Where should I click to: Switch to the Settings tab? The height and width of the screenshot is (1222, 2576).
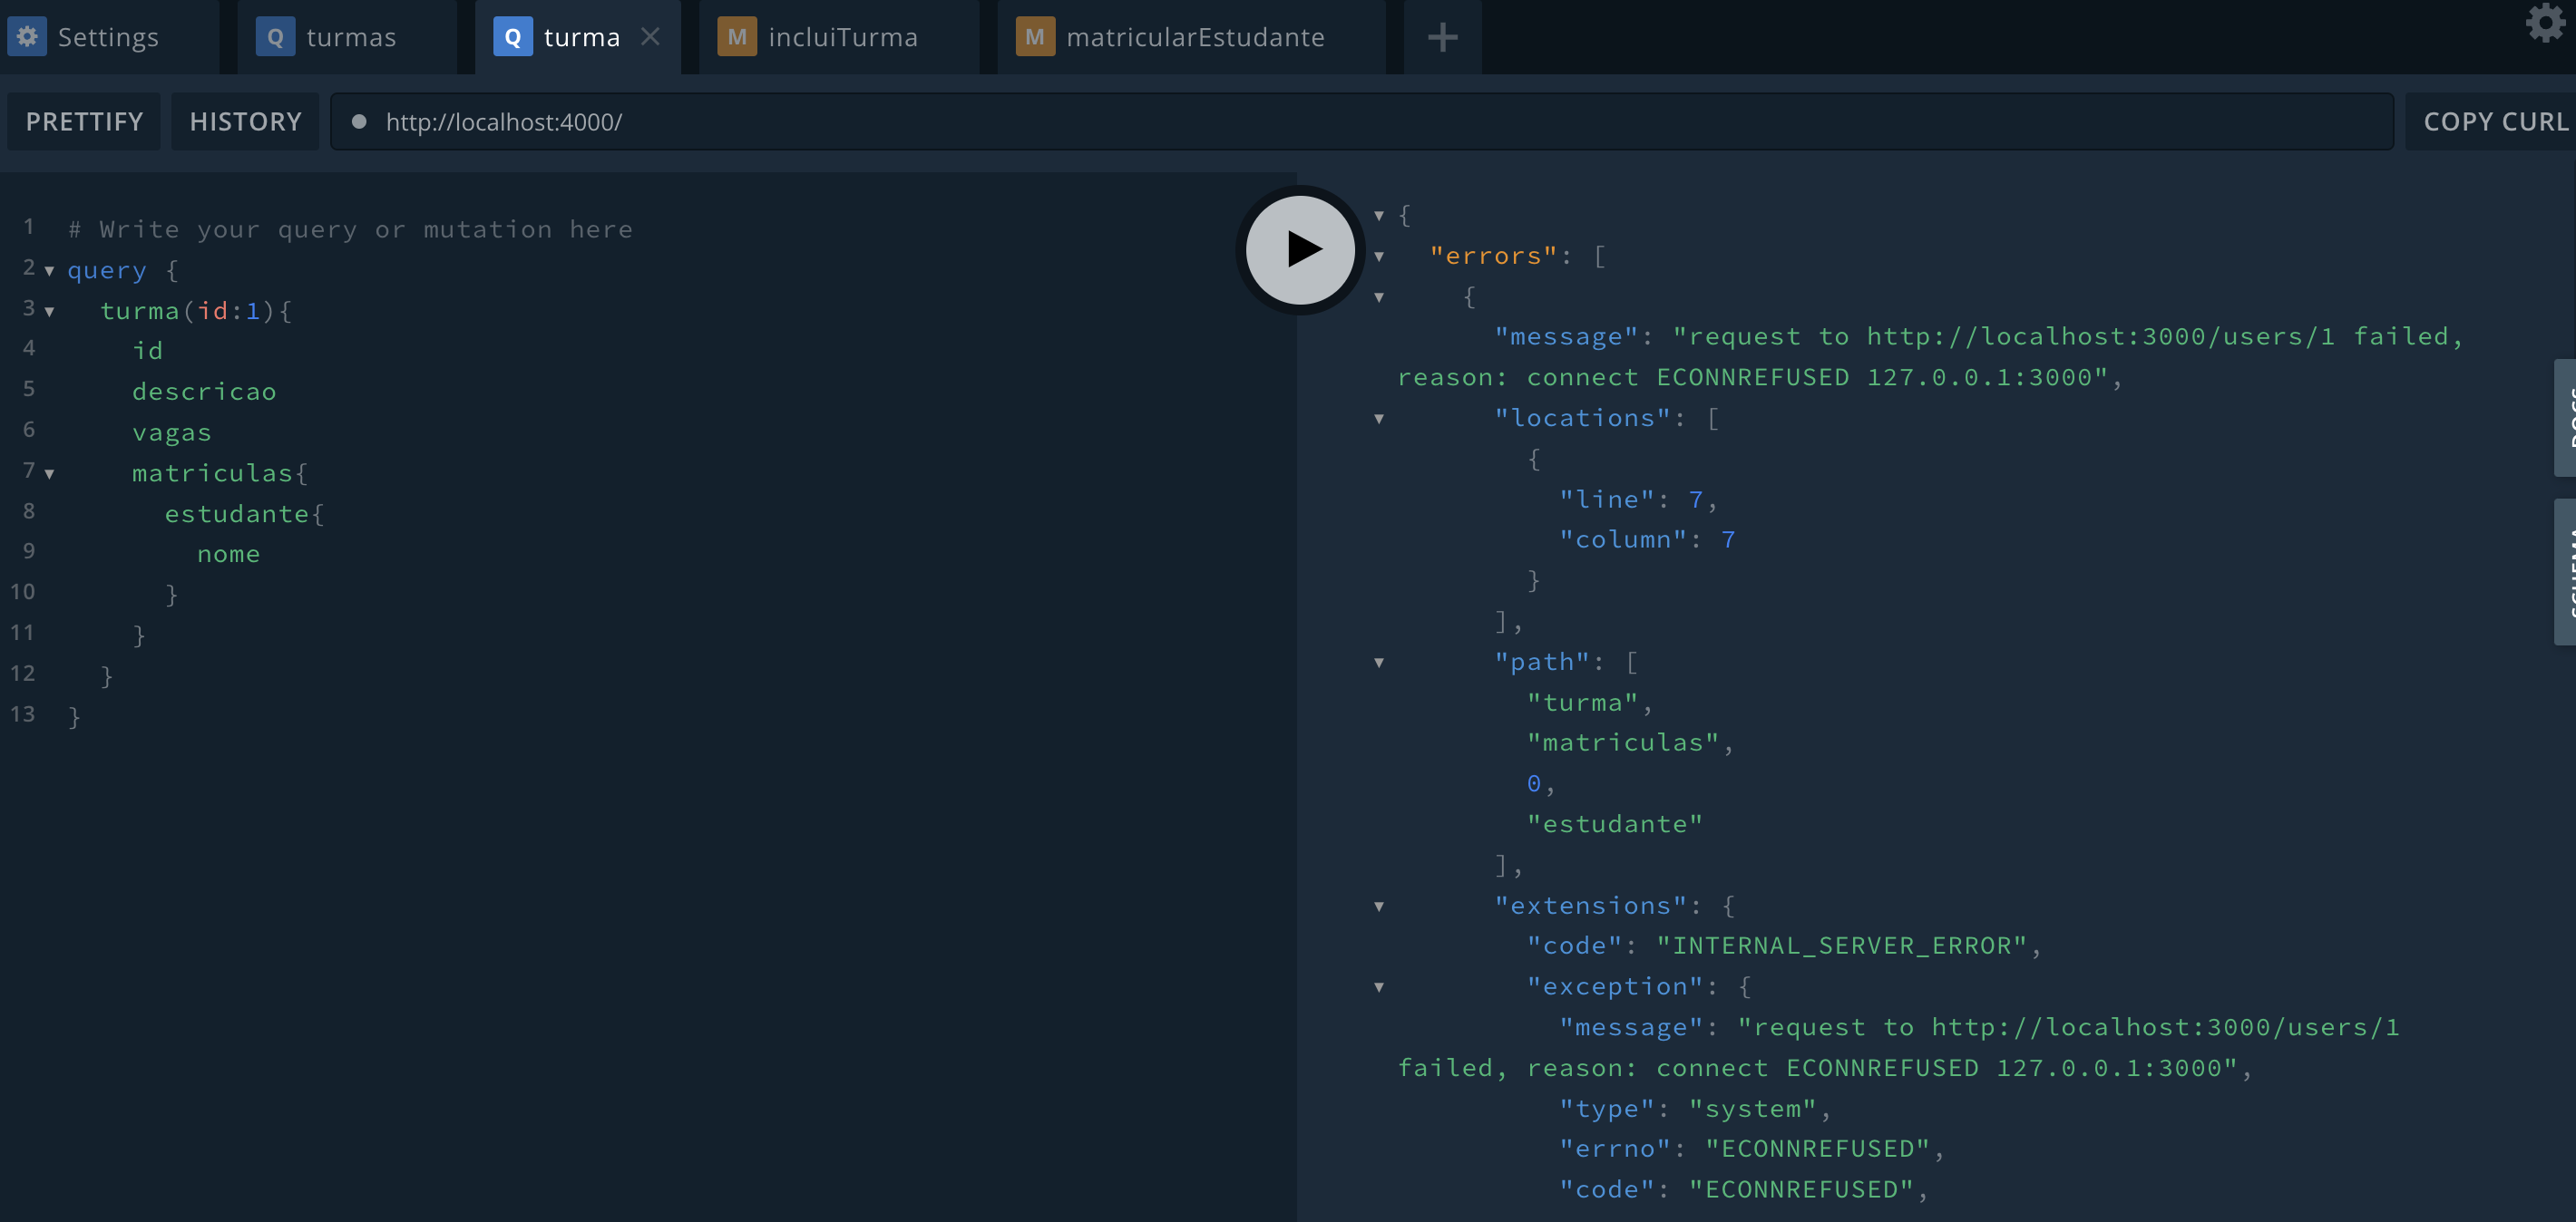point(109,37)
